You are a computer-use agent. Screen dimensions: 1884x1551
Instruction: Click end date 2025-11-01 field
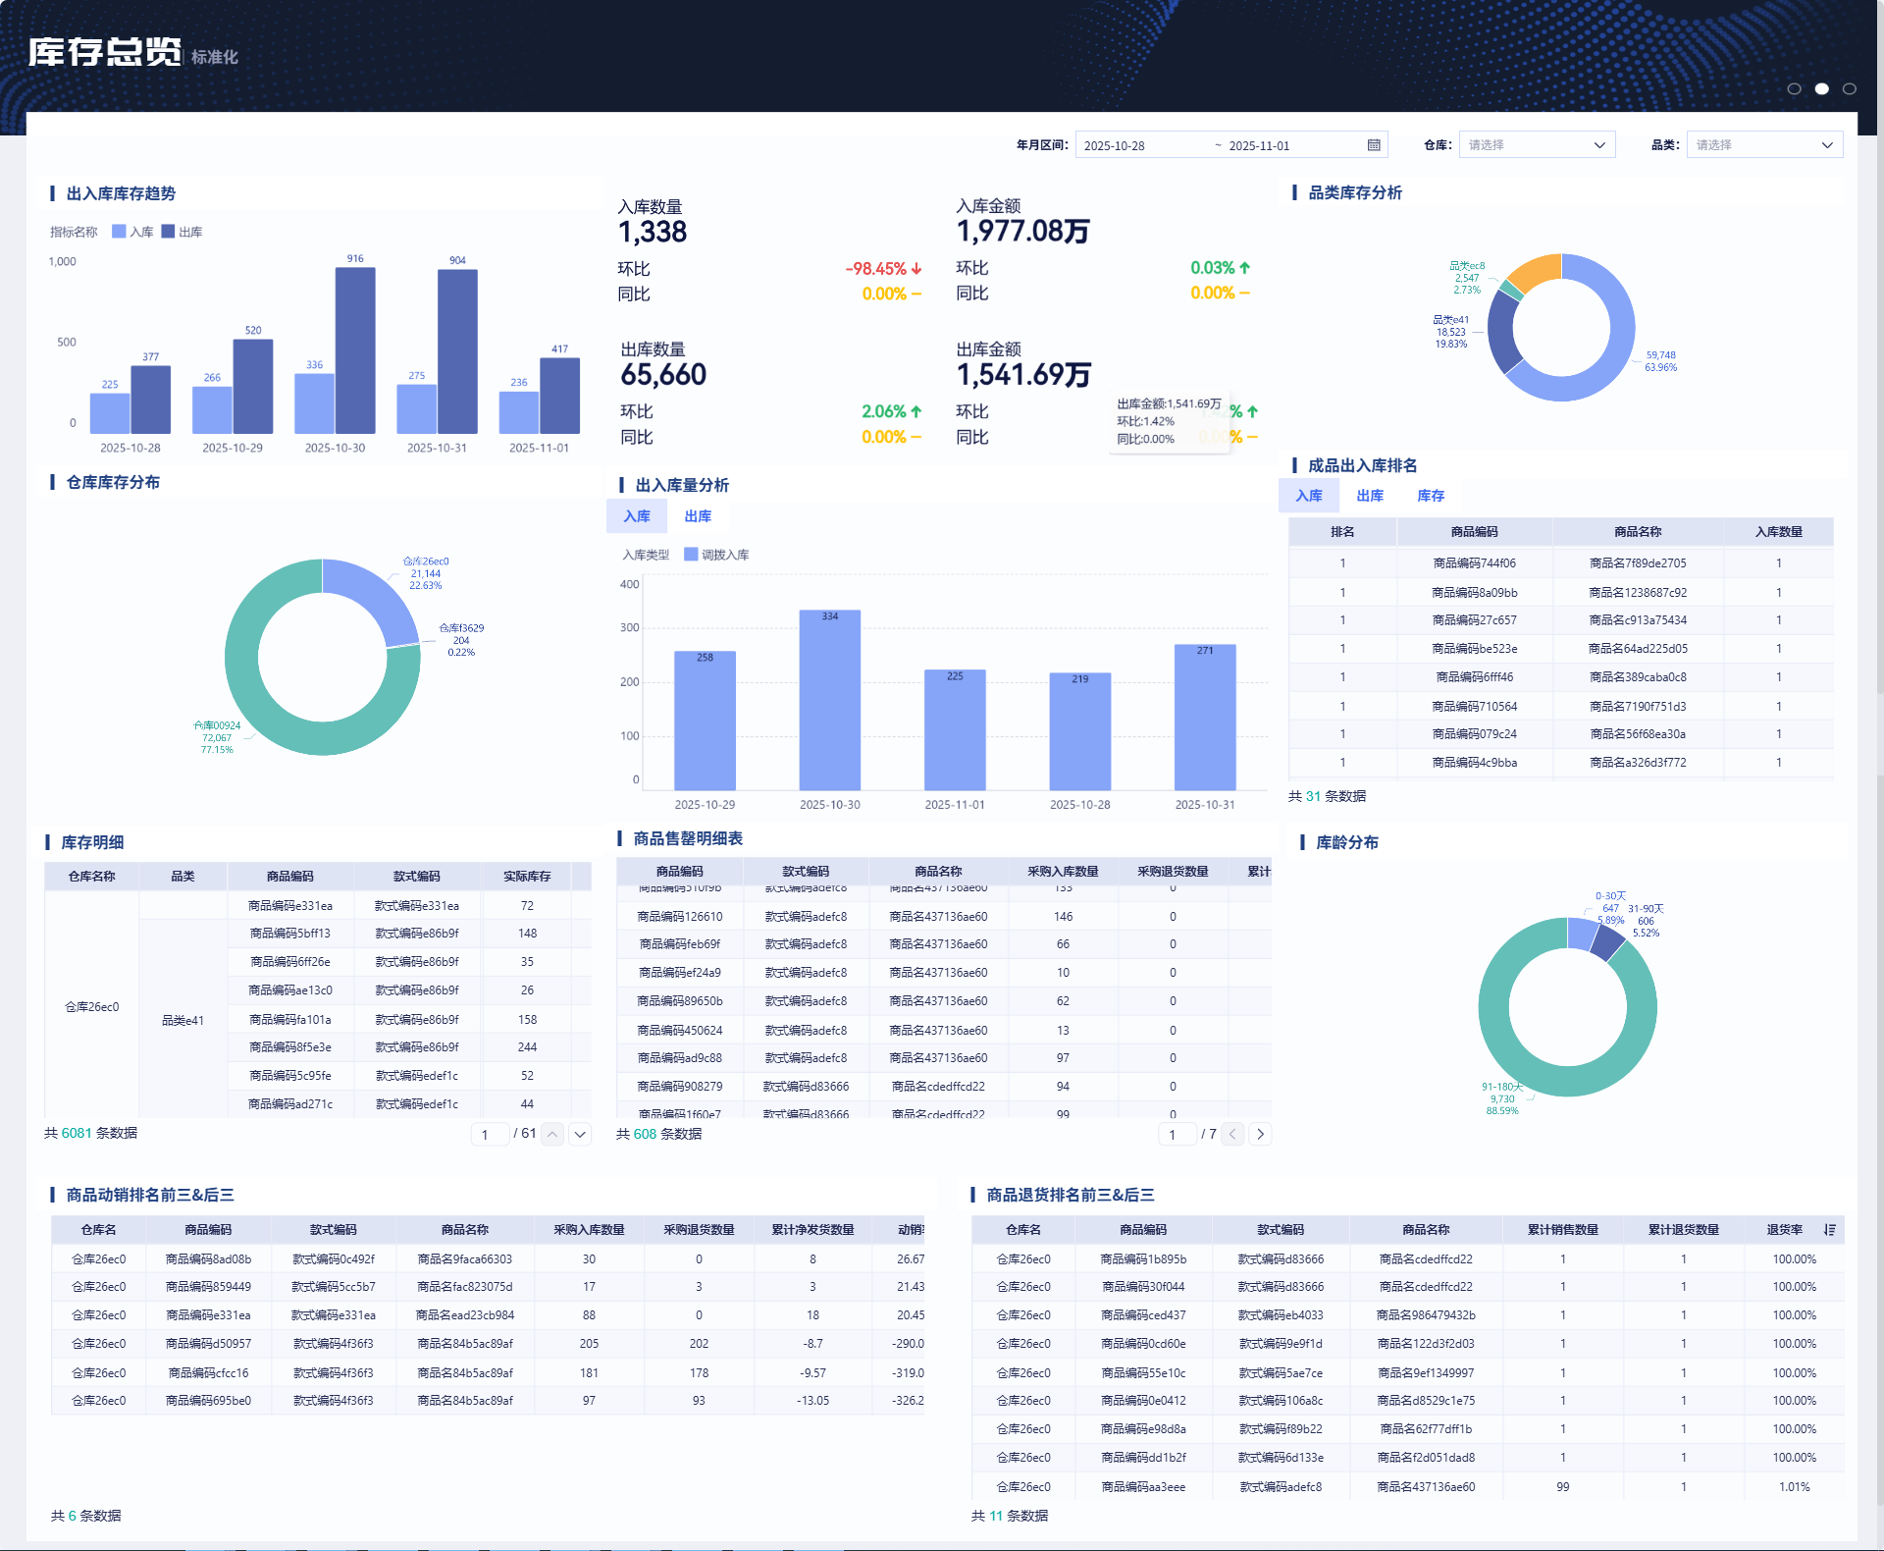(1259, 145)
